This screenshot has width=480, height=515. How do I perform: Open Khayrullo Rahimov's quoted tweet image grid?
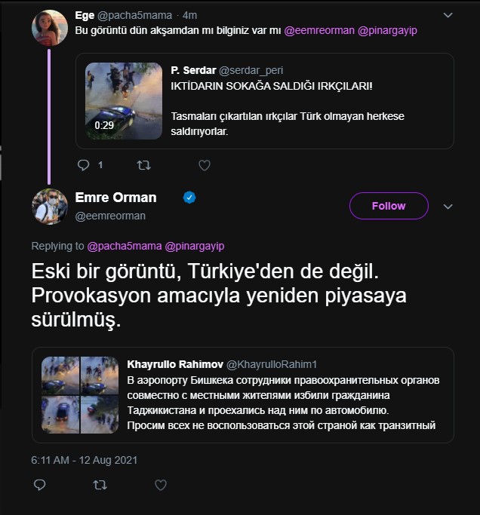pos(80,394)
